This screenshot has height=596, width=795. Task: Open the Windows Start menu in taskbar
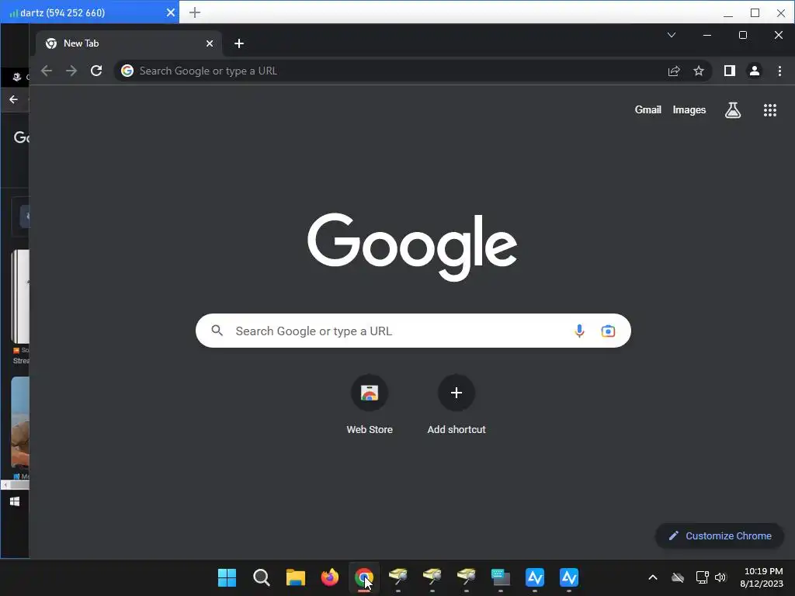tap(227, 577)
